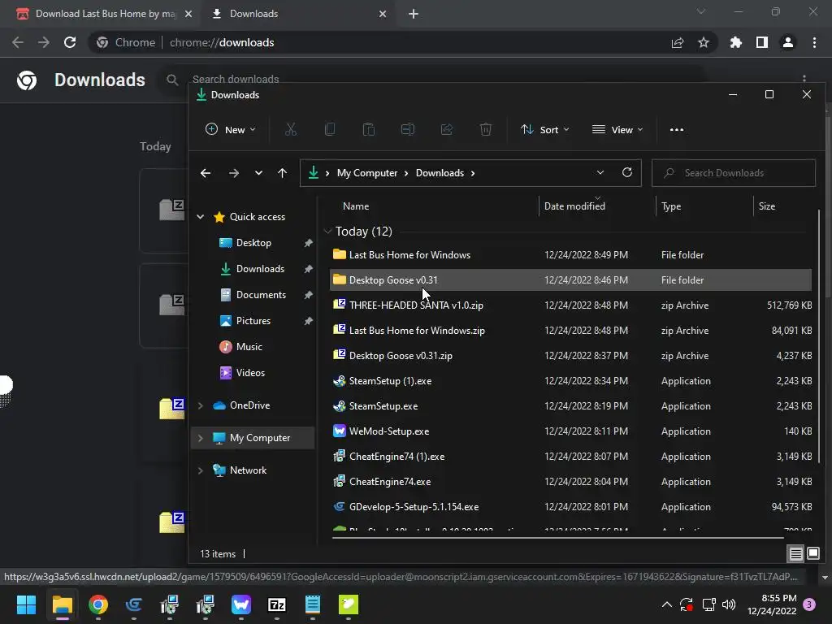Switch to details view layout icon
The height and width of the screenshot is (624, 832).
[x=796, y=554]
